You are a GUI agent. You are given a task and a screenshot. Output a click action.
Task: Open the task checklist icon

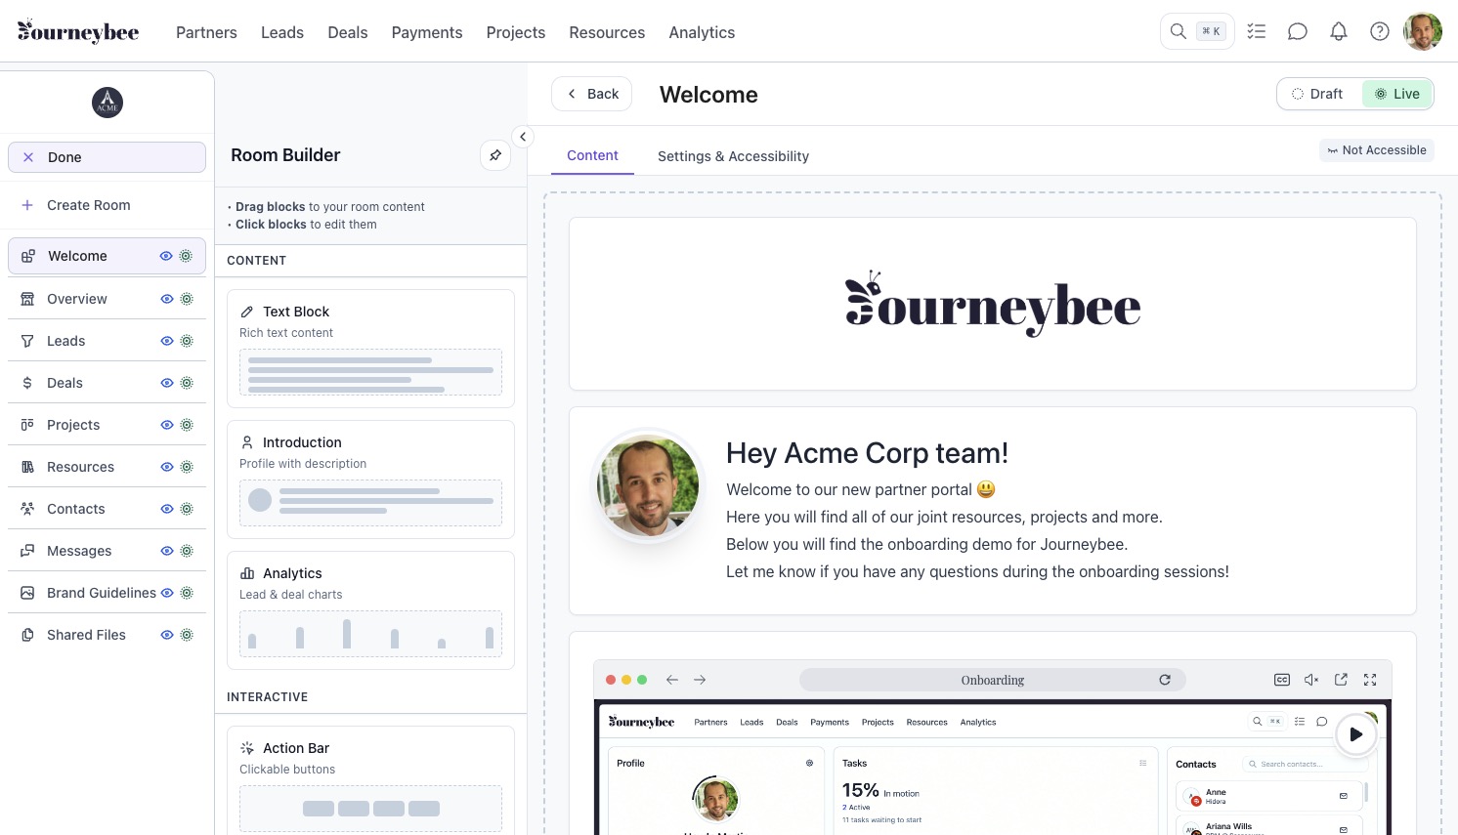click(1257, 31)
